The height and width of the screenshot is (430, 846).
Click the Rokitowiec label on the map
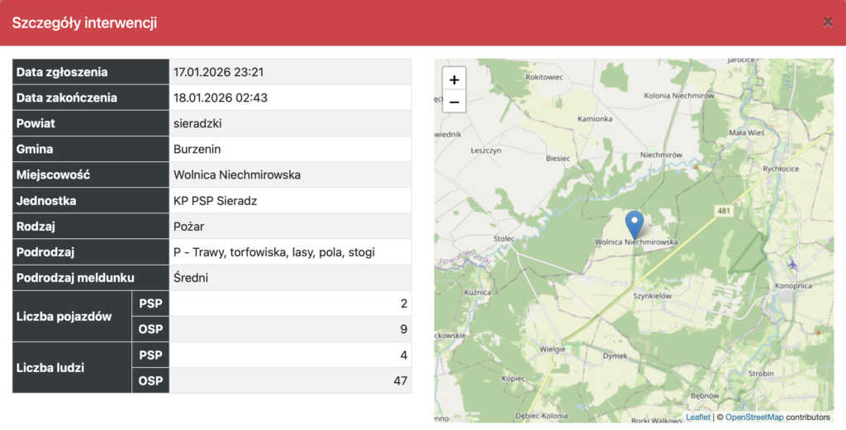544,76
